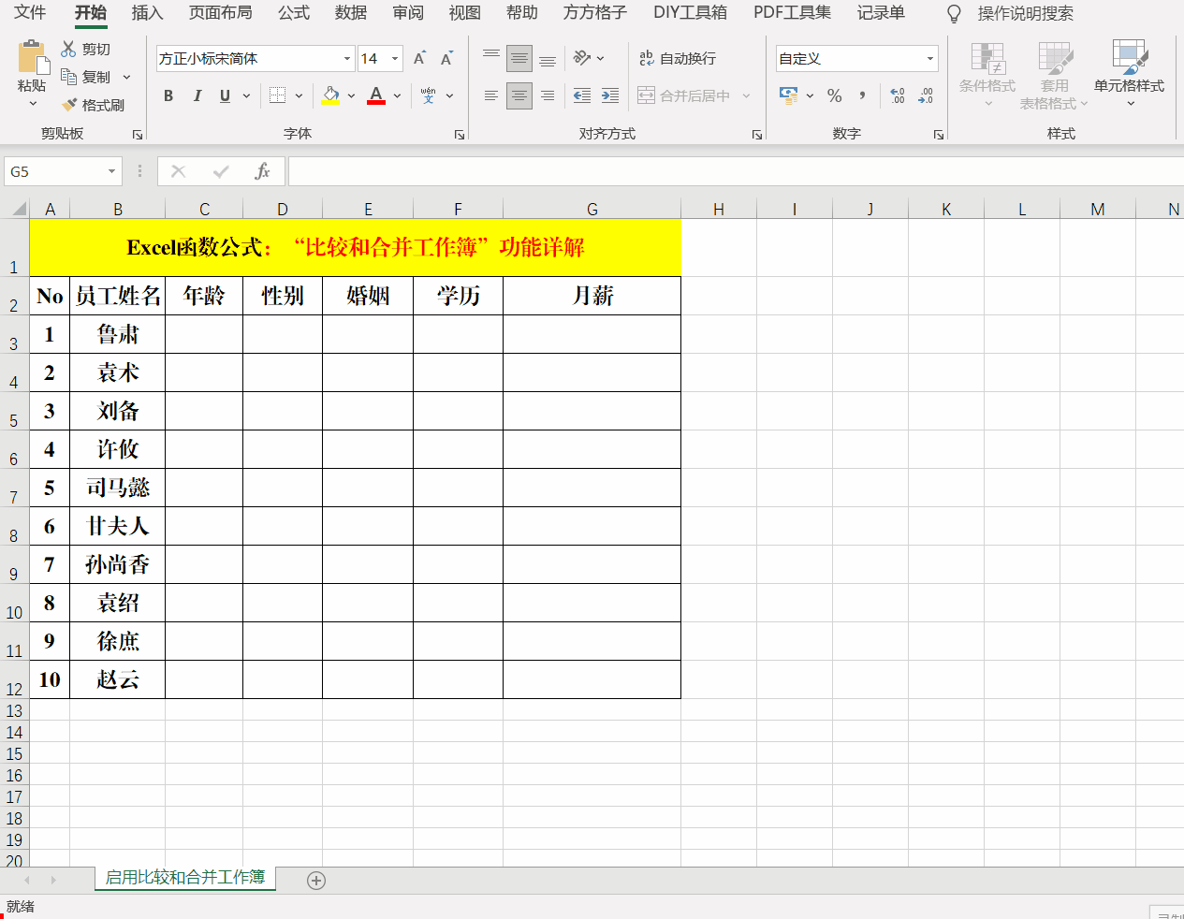Align text to top of cell
The width and height of the screenshot is (1184, 919).
tap(491, 58)
